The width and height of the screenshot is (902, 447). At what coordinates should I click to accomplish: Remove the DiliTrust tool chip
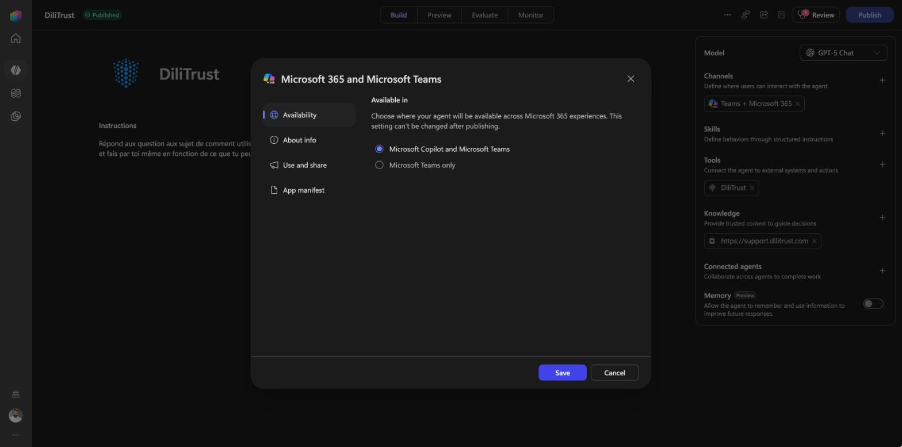coord(752,188)
